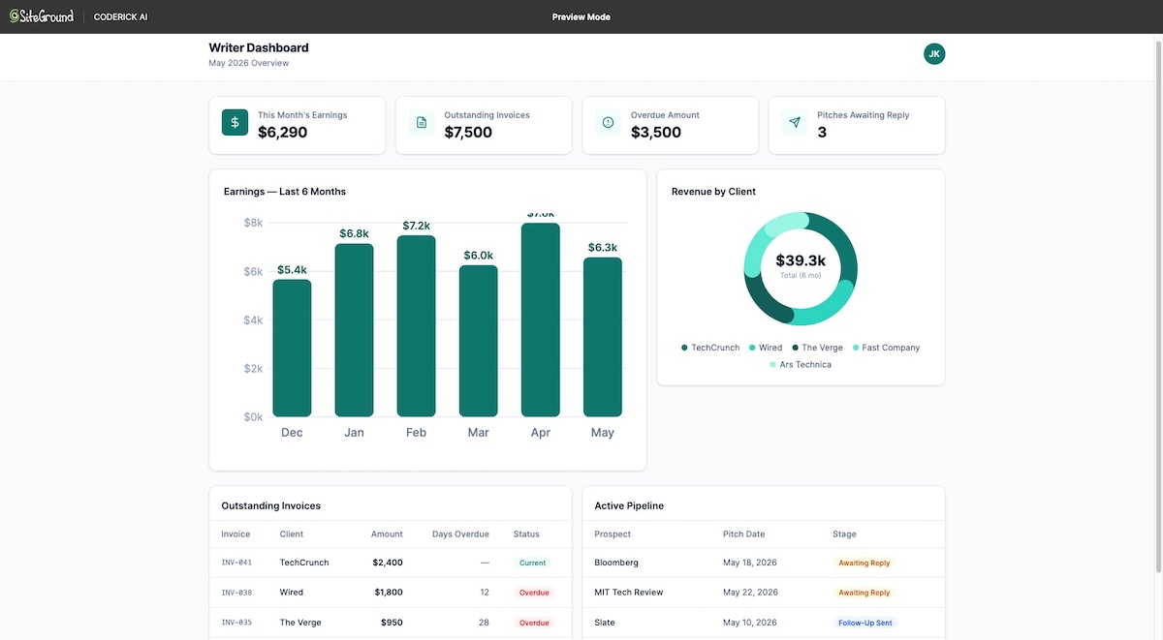The image size is (1163, 640).
Task: Click the $950 The Verge invoice amount
Action: click(x=392, y=623)
